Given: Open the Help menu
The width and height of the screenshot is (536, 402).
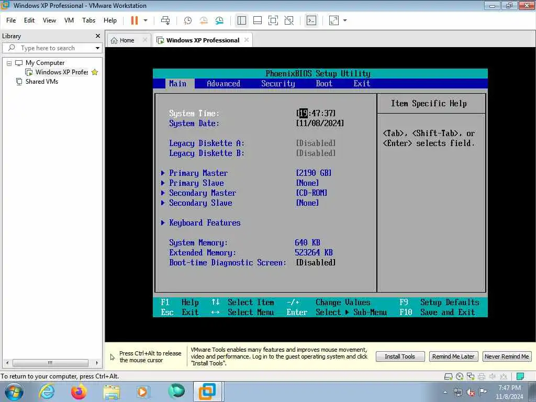Looking at the screenshot, I should coord(110,20).
